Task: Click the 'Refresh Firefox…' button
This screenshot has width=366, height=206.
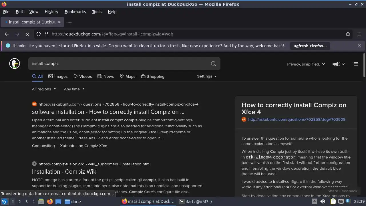Action: click(x=310, y=46)
